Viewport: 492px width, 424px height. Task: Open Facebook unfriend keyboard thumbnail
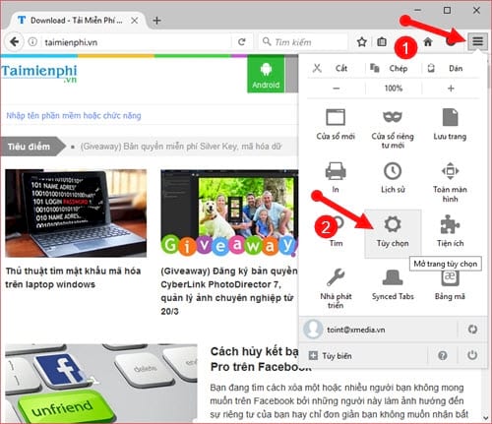[101, 383]
